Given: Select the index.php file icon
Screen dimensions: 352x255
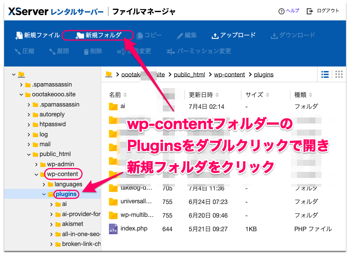Looking at the screenshot, I should tap(113, 229).
